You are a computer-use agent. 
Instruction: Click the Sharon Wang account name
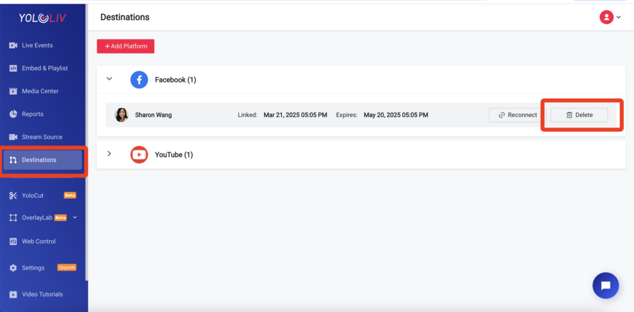coord(154,115)
